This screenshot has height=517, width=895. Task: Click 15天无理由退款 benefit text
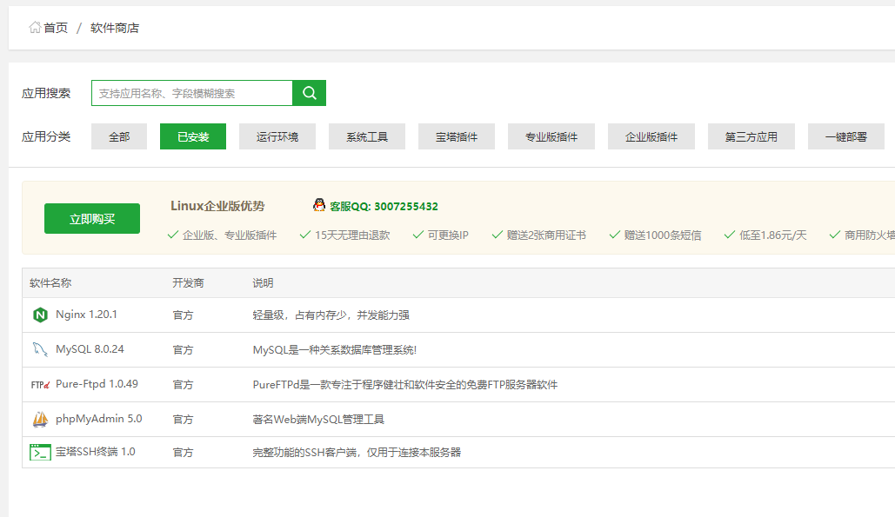[x=352, y=235]
